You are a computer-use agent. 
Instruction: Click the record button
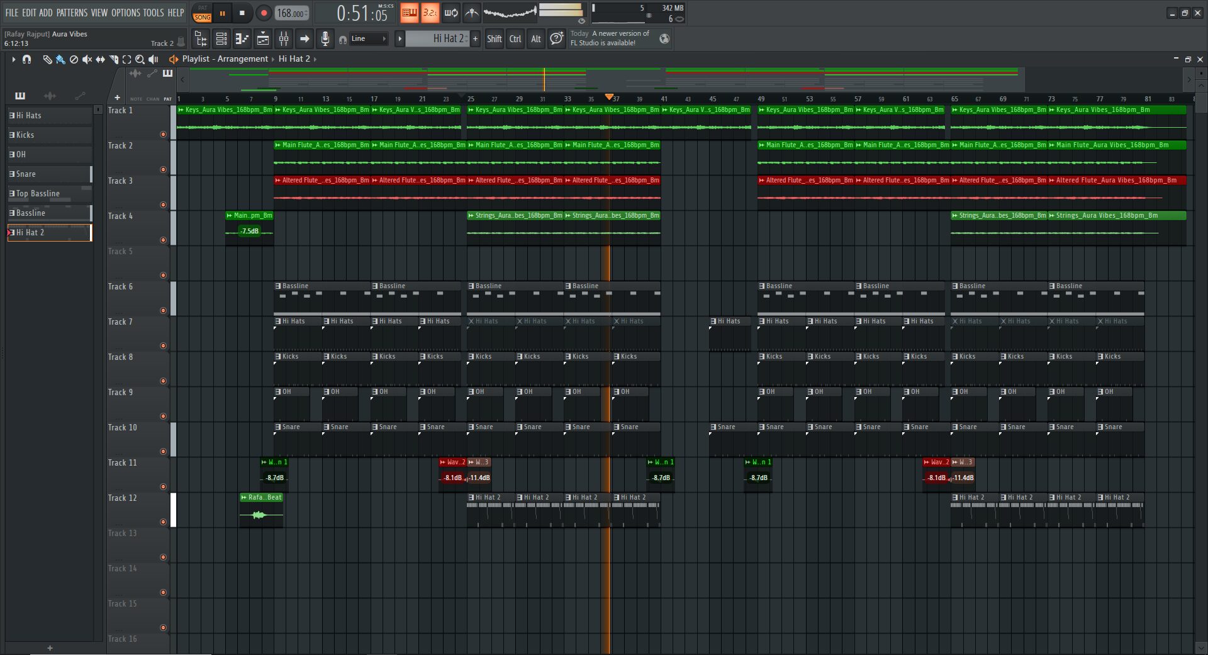[x=264, y=13]
